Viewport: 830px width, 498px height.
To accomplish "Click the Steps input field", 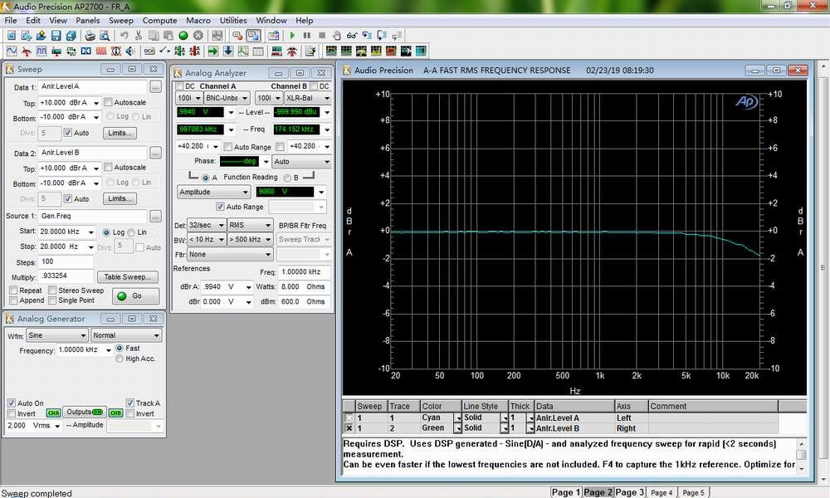I will pos(66,261).
